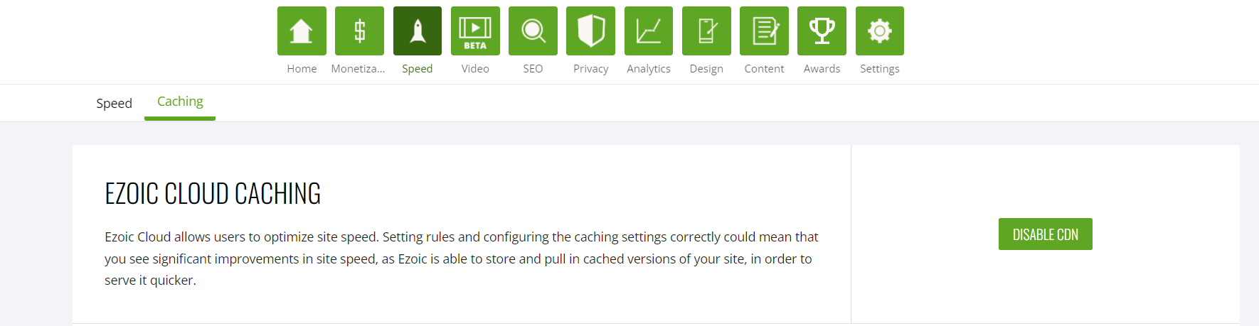Click the Disable CDN button

click(1045, 234)
